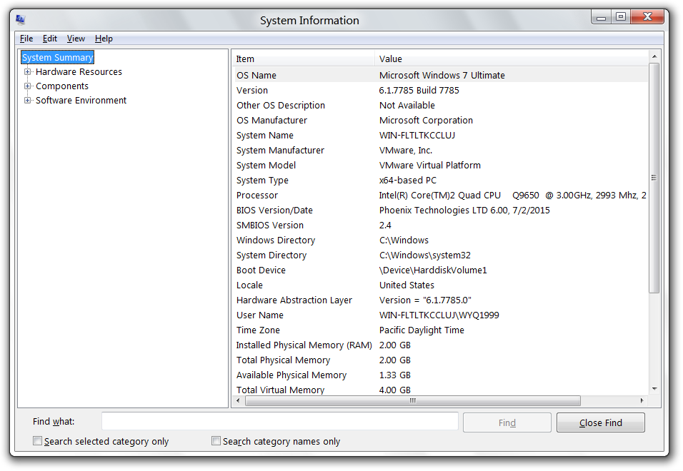Click the Value column header
Image resolution: width=683 pixels, height=471 pixels.
(x=510, y=59)
